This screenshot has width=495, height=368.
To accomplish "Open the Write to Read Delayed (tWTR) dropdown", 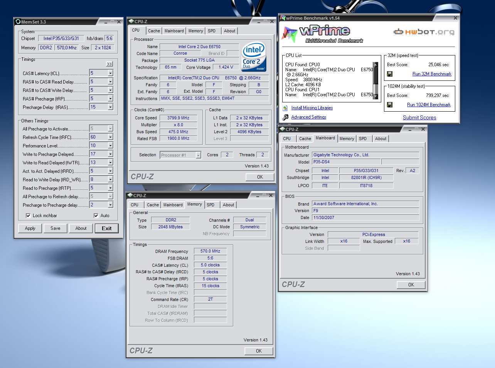I will [x=110, y=162].
